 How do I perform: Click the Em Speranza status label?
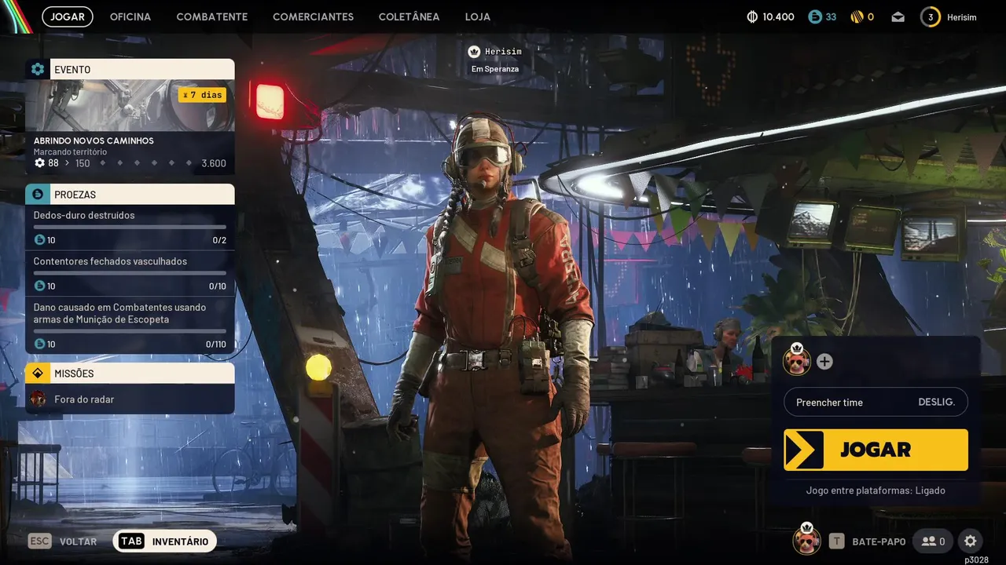pos(495,69)
